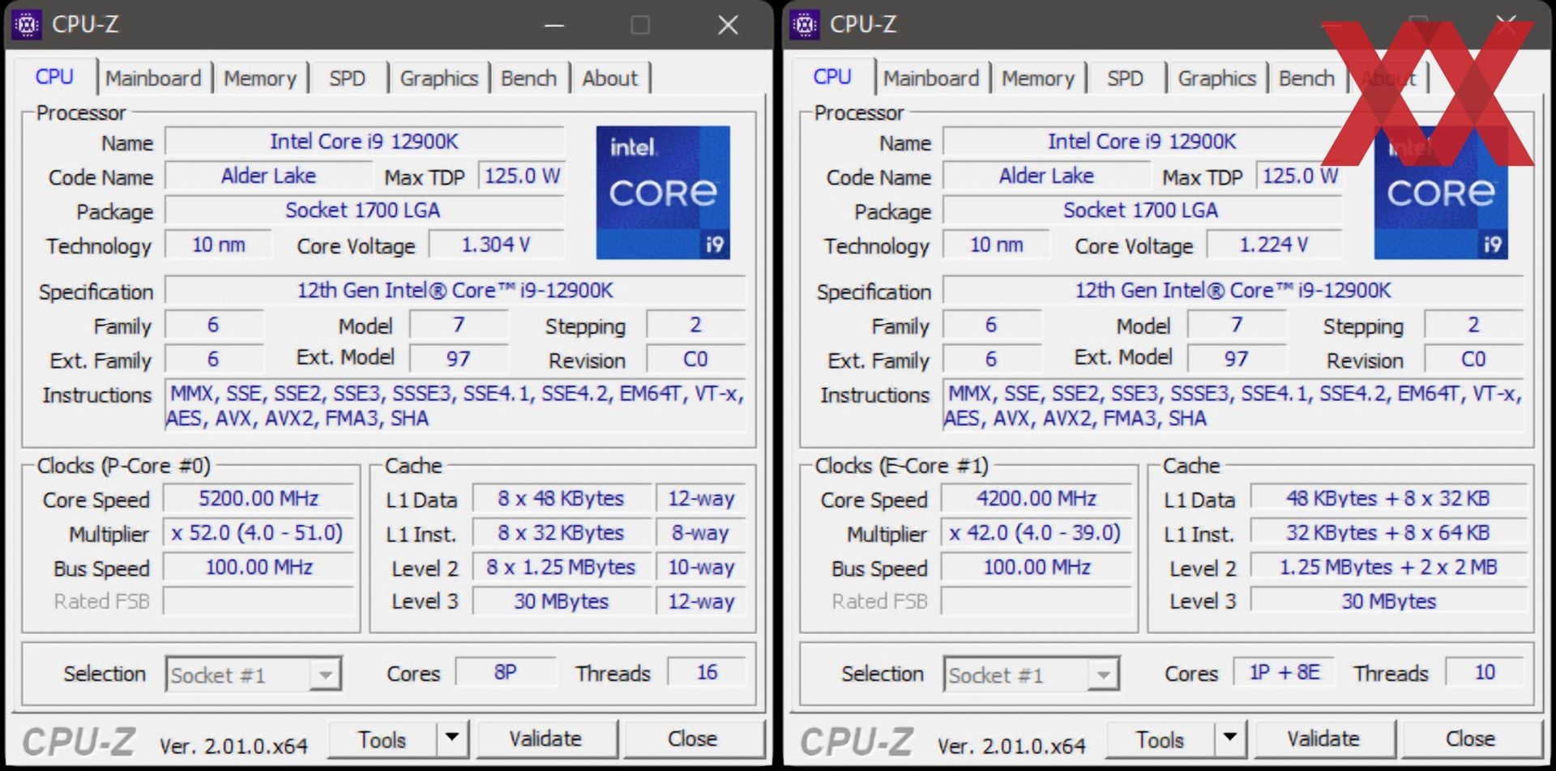Minimize the left CPU-Z window
Image resolution: width=1556 pixels, height=771 pixels.
coord(554,25)
